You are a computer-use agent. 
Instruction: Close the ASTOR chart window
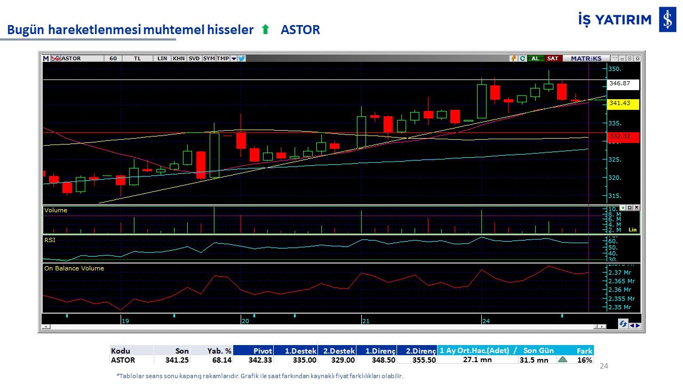tap(637, 59)
